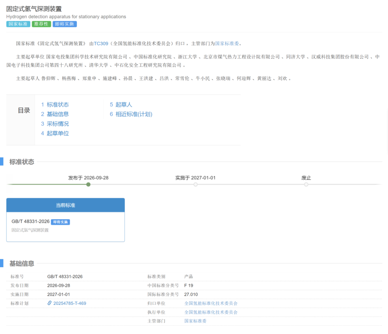Screen dimensions: 388x334
Task: Click the 固定式氢气探测装置 page title
Action: click(34, 9)
